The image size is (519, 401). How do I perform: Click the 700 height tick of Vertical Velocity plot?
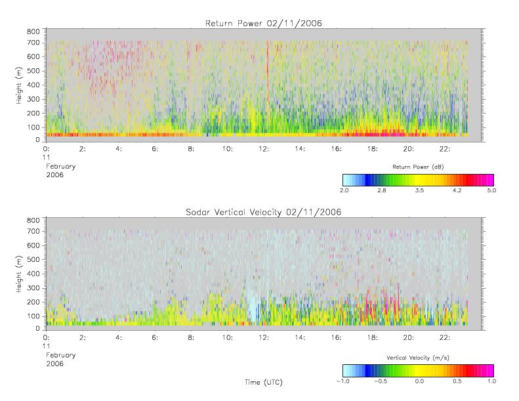tap(33, 231)
